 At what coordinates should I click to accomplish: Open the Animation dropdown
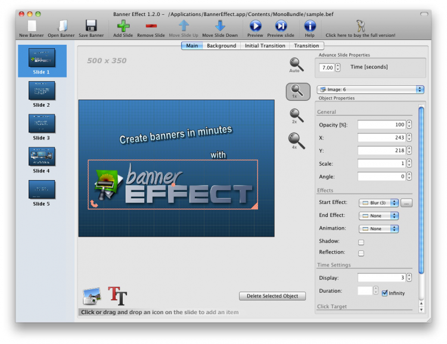(x=378, y=229)
